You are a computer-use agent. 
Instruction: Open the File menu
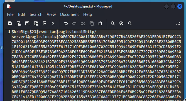coord(10,14)
